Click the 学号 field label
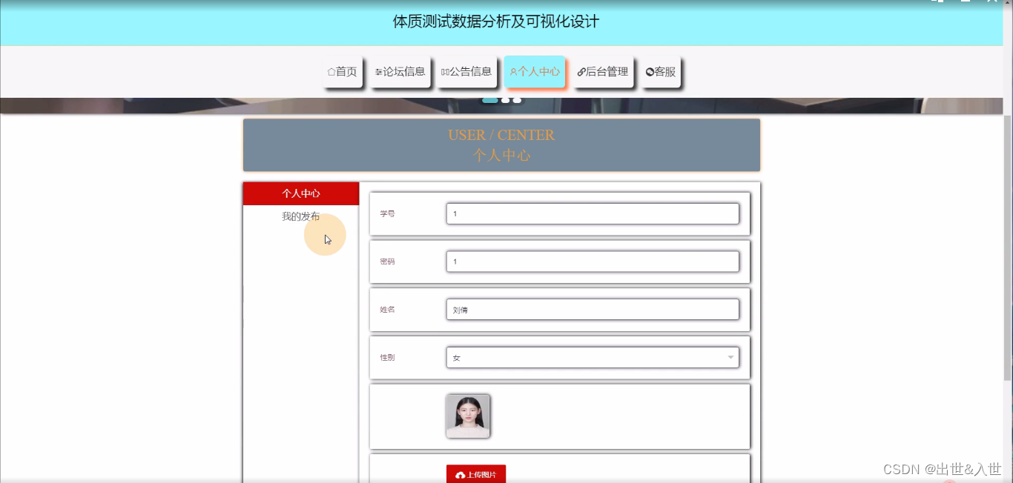 pos(387,213)
